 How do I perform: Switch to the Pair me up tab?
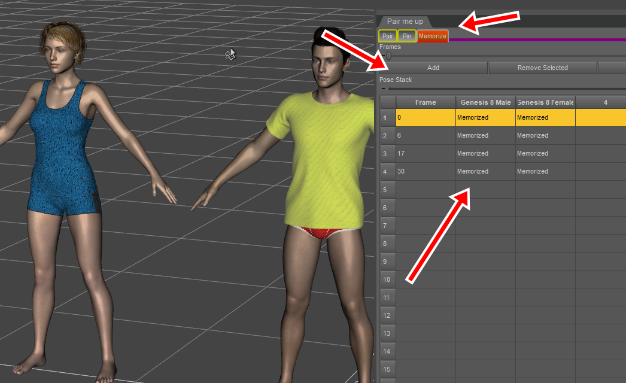pyautogui.click(x=405, y=22)
